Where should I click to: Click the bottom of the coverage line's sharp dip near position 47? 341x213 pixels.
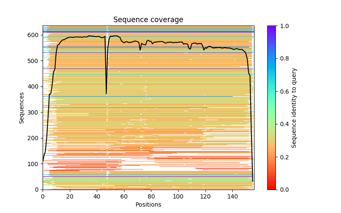[106, 93]
